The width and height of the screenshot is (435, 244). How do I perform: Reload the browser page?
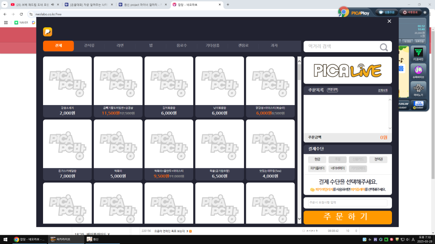click(22, 14)
